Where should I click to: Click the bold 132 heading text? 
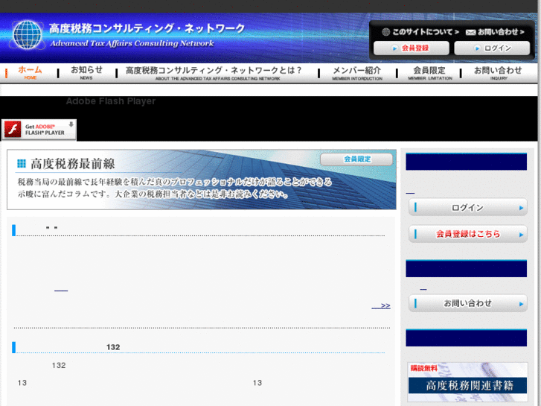[113, 347]
